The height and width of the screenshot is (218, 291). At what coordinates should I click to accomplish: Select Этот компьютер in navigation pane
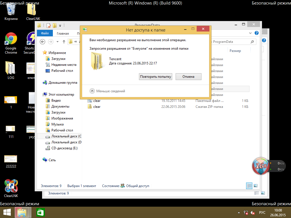point(59,95)
